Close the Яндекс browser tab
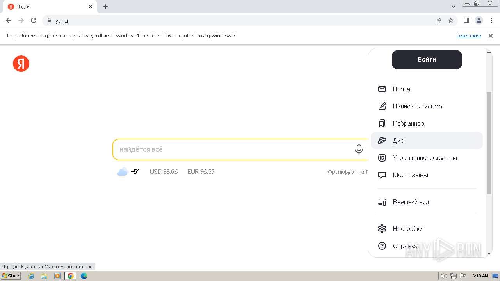This screenshot has height=281, width=500. point(91,7)
